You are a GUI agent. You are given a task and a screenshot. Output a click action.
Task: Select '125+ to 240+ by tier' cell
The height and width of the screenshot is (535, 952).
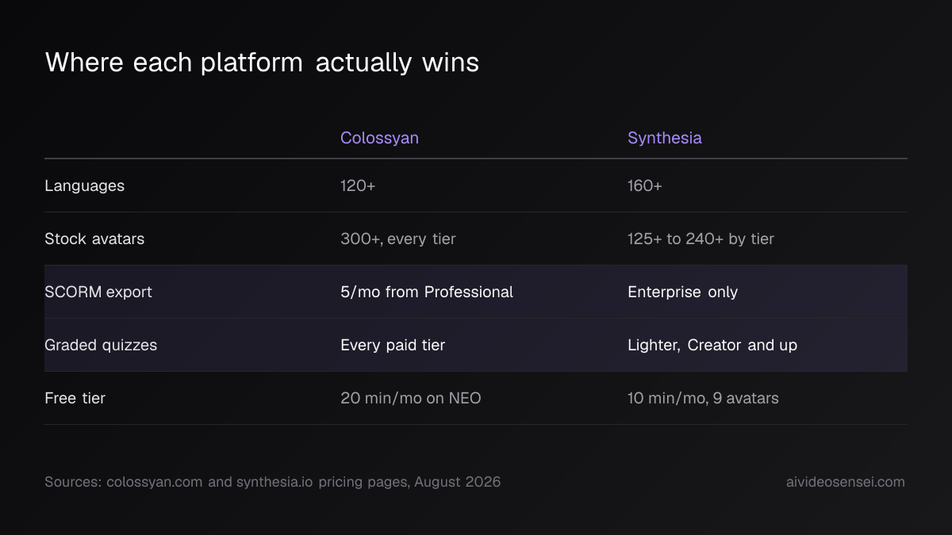[701, 239]
